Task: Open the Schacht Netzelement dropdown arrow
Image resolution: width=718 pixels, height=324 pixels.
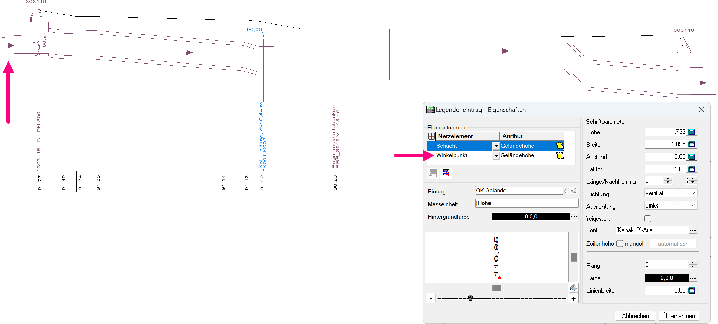Action: (496, 146)
